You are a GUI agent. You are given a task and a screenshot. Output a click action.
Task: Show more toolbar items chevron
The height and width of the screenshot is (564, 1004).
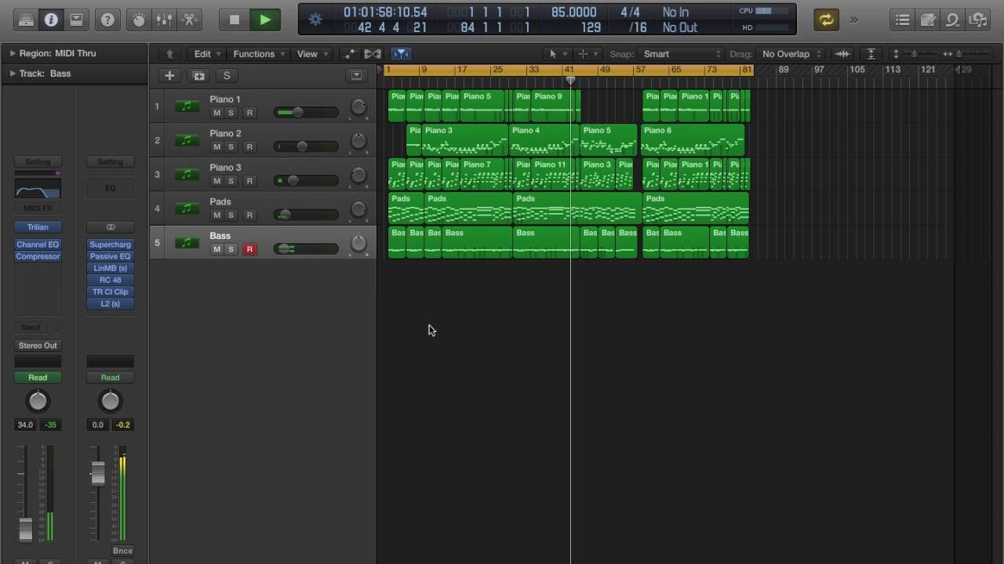853,20
